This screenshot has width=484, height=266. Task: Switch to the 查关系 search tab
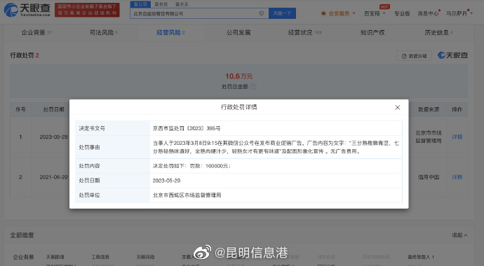point(182,4)
